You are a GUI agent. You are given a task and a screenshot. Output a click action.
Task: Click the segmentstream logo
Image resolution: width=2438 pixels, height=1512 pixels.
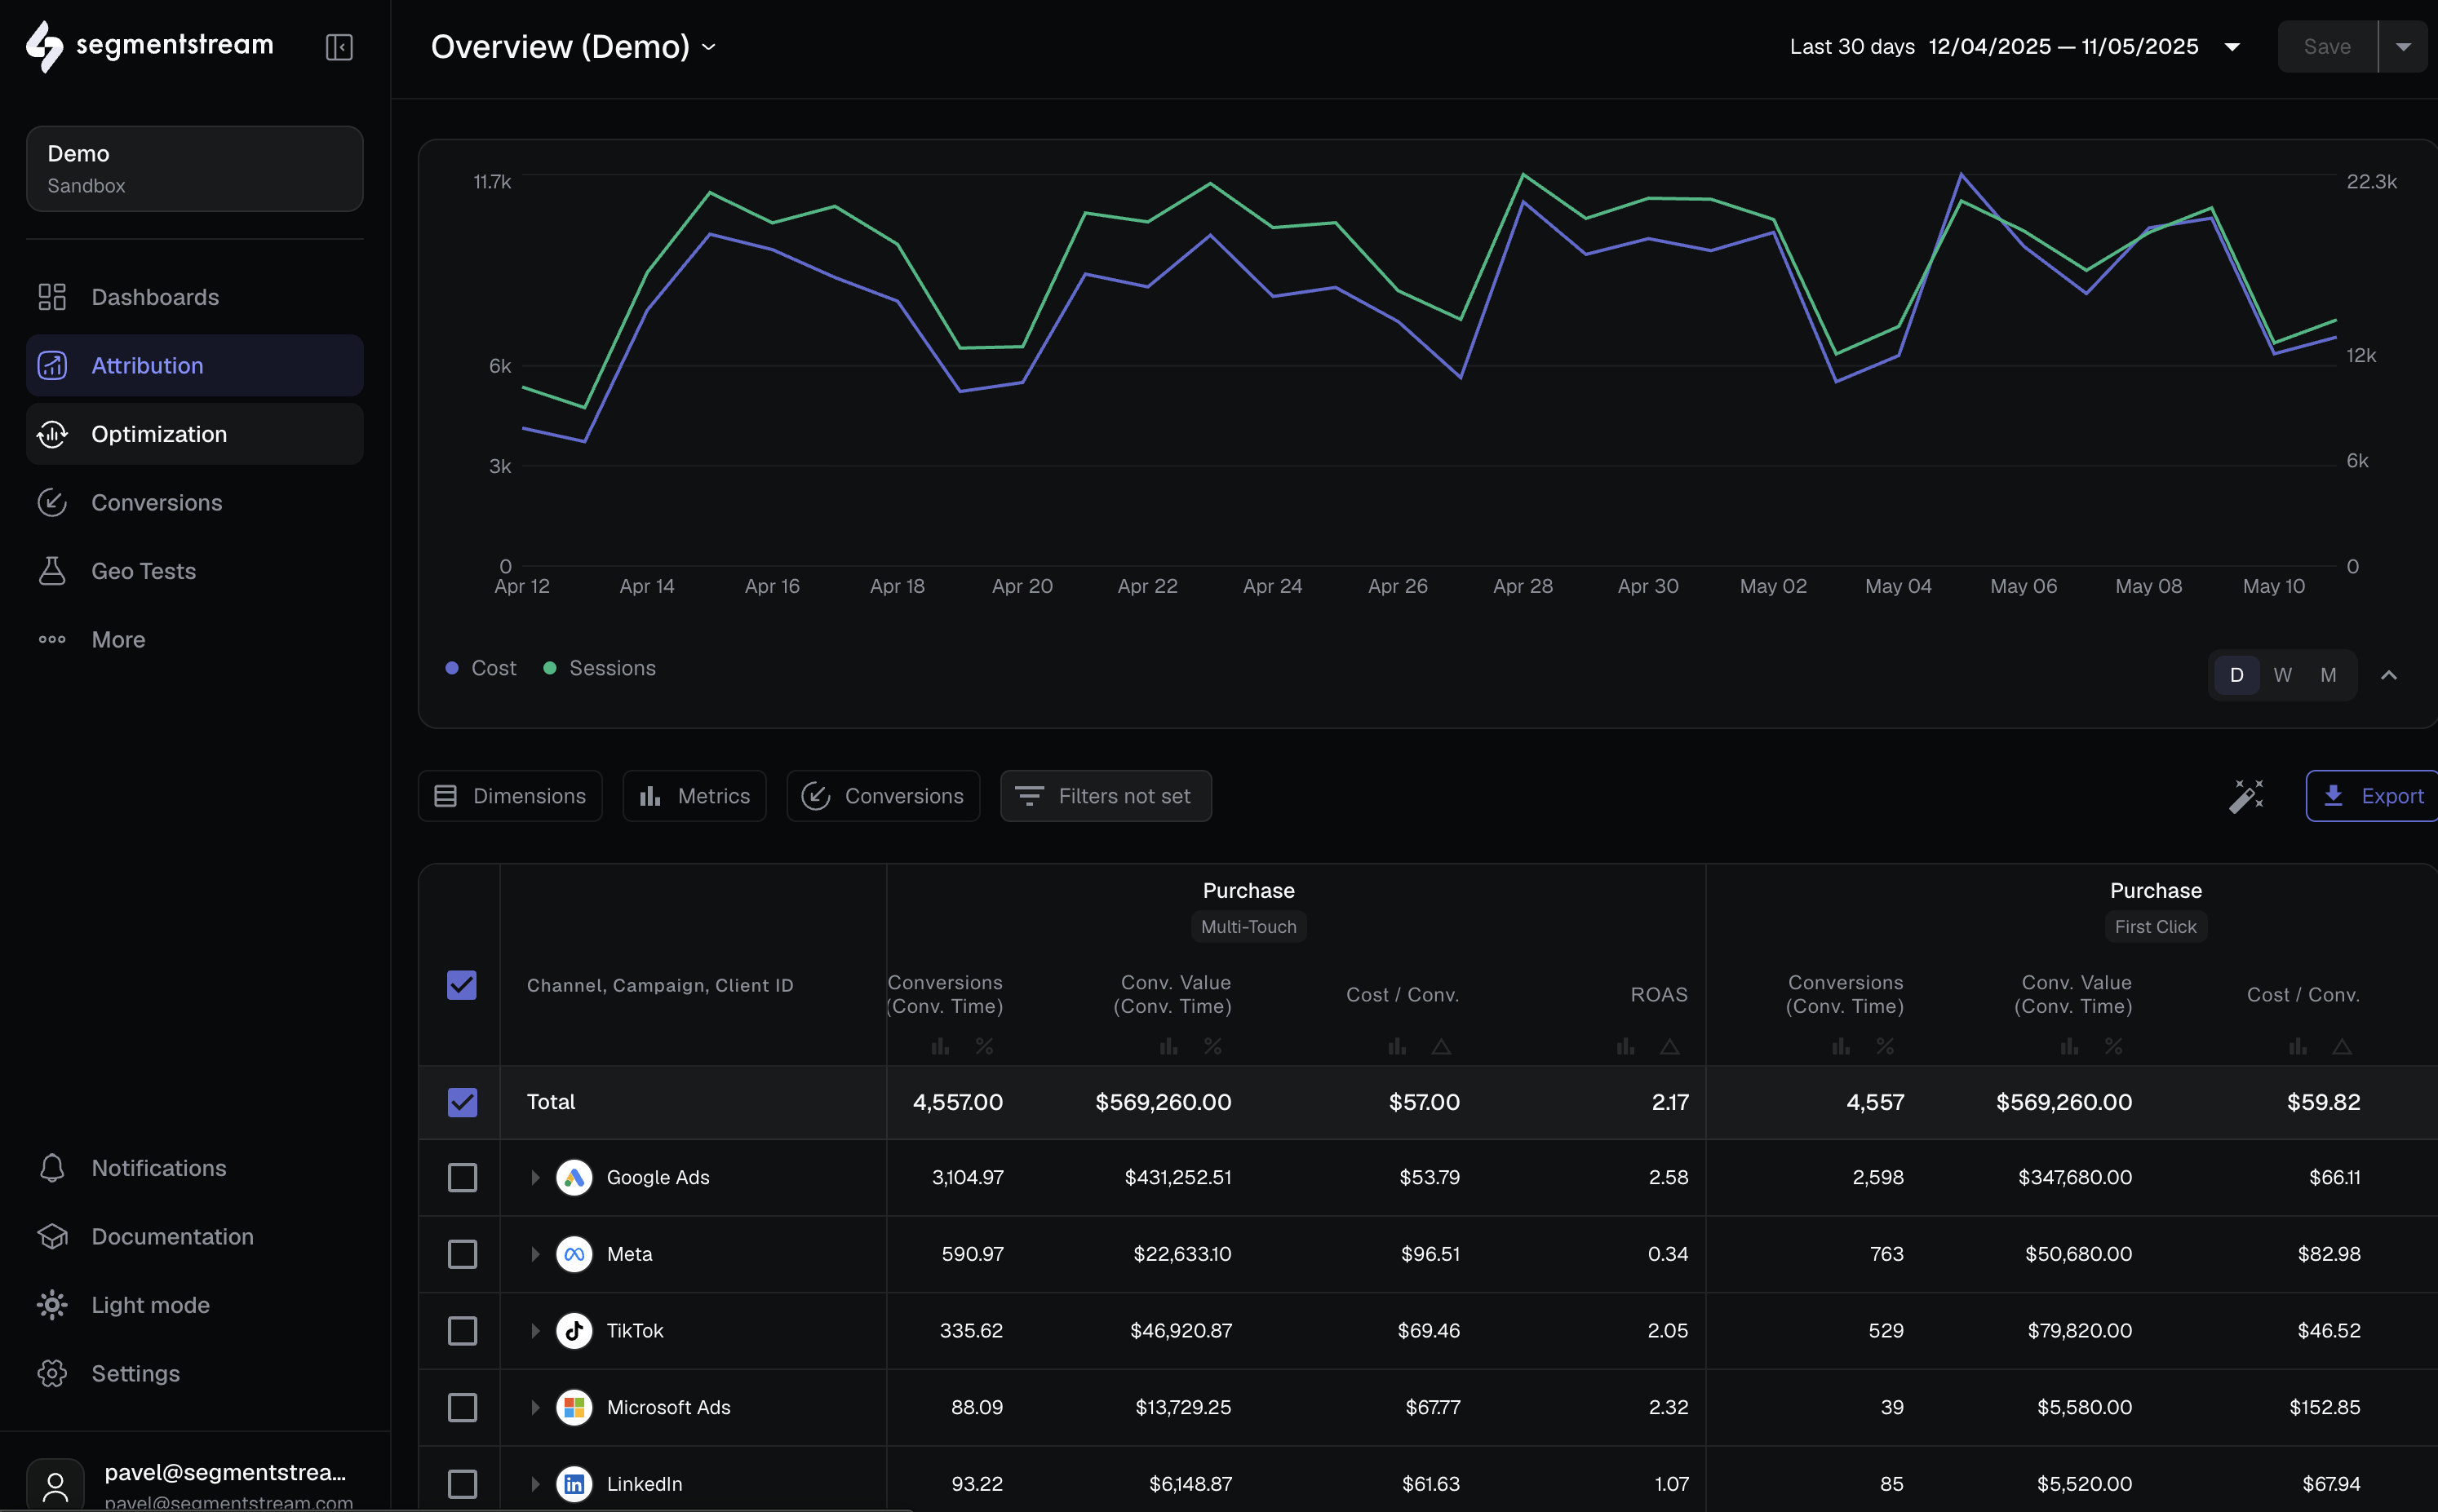click(x=149, y=46)
